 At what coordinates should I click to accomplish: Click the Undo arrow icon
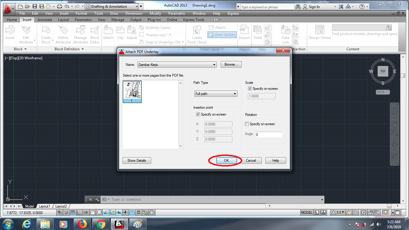point(67,6)
